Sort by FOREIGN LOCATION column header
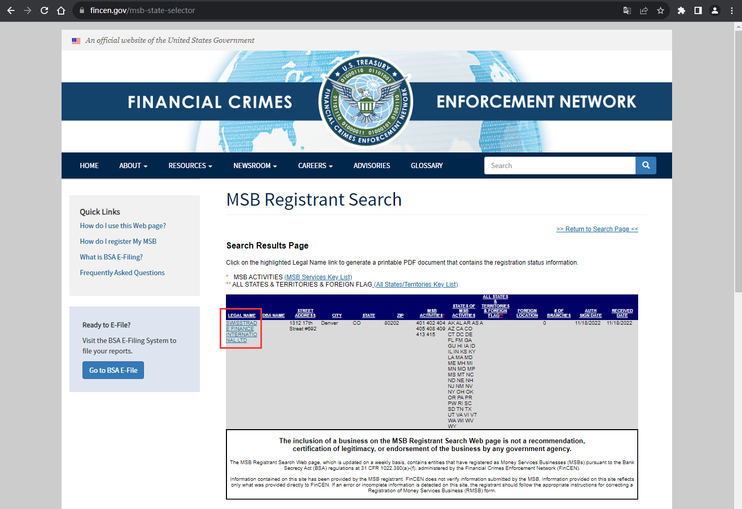The width and height of the screenshot is (742, 509). (x=527, y=313)
